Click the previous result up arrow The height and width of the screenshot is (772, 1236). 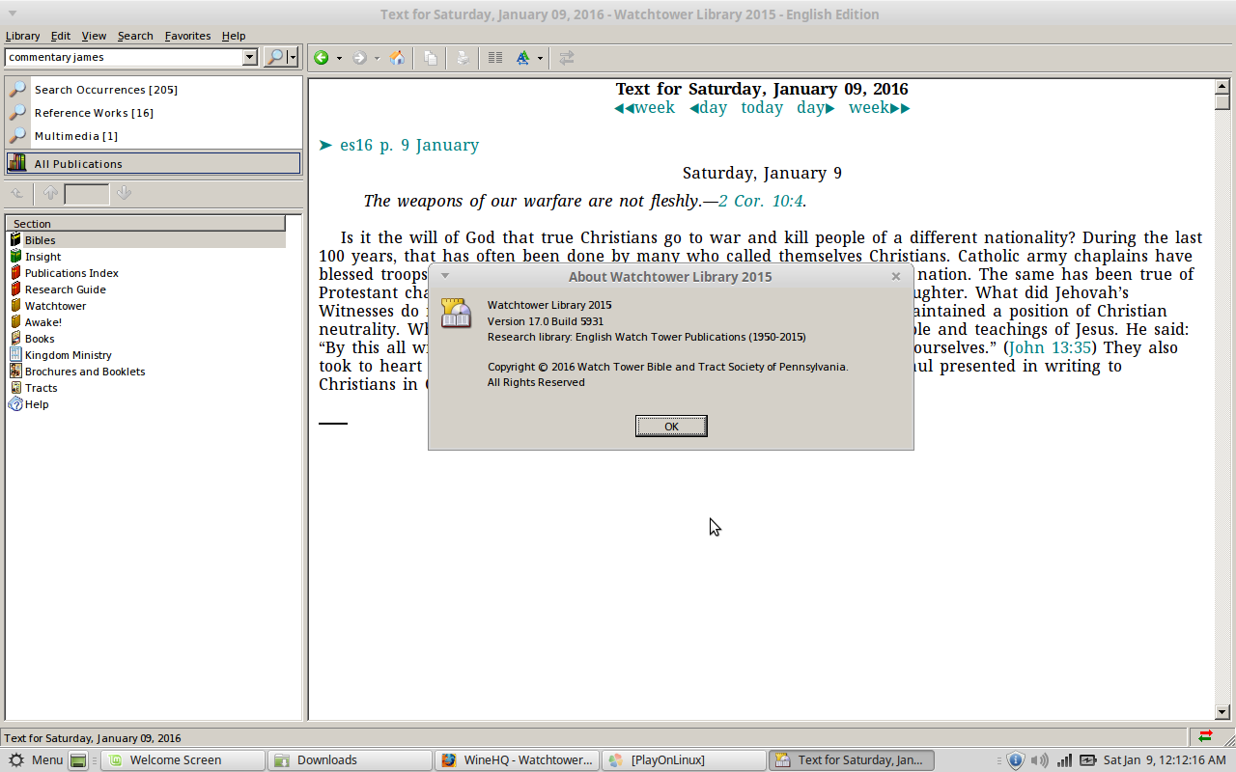coord(50,194)
